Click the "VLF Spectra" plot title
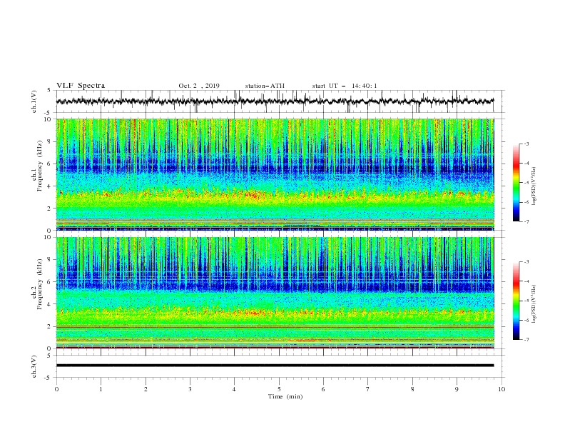Viewport: 565px width, 437px height. tap(81, 86)
